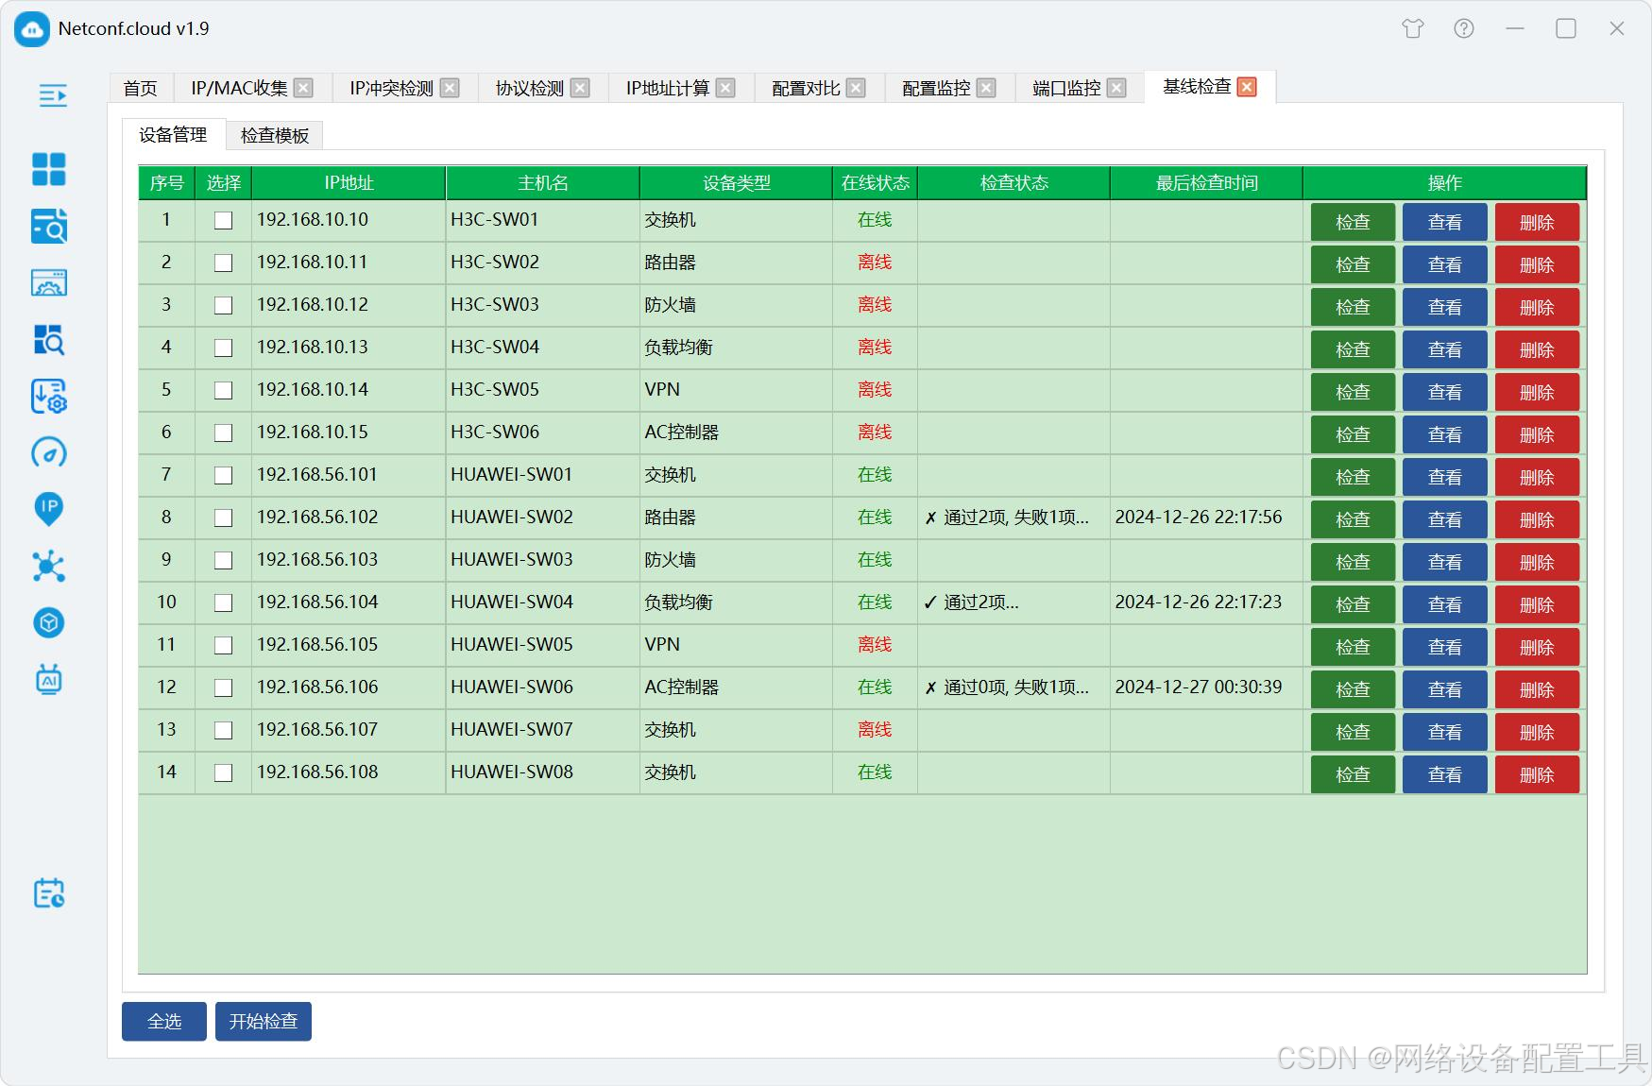Open the help question mark icon
The height and width of the screenshot is (1086, 1652).
coord(1464,28)
